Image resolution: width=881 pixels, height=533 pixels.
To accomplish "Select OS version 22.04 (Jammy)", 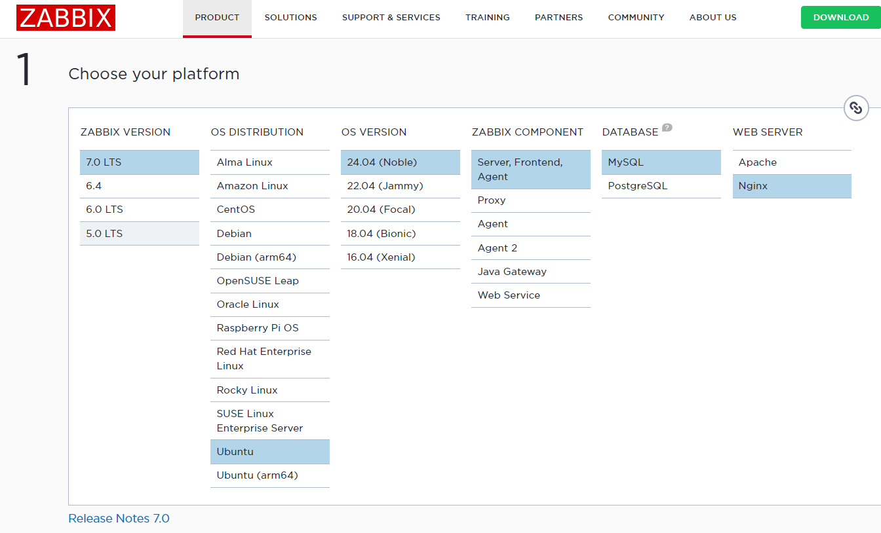I will point(401,186).
